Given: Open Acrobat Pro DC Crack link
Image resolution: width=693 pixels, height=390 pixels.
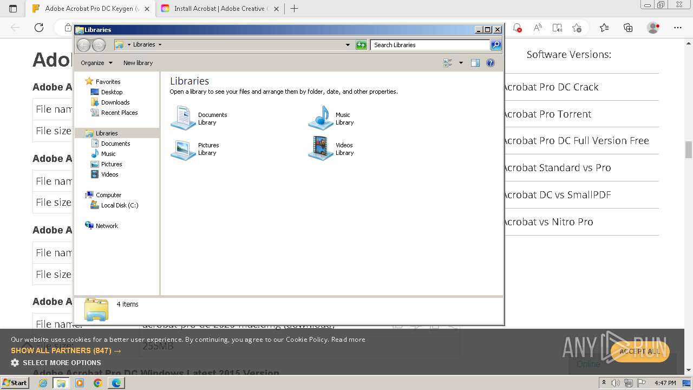Looking at the screenshot, I should click(x=551, y=87).
